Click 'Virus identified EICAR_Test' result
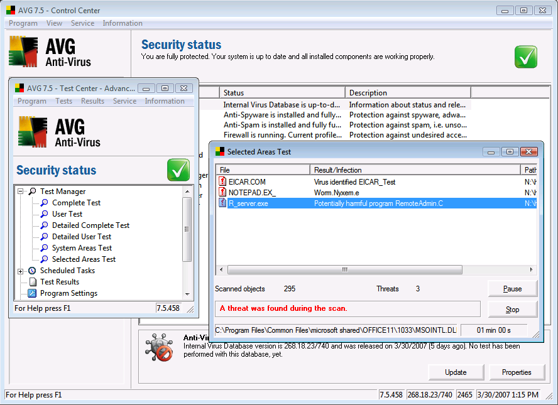Viewport: 558px width, 405px height. coord(354,181)
